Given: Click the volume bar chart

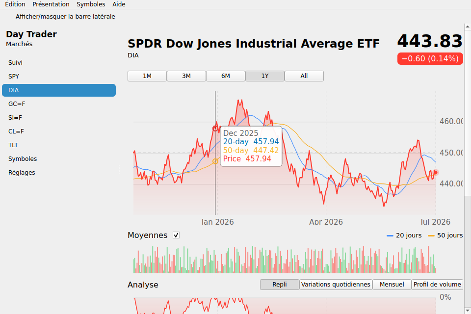Looking at the screenshot, I should point(285,260).
